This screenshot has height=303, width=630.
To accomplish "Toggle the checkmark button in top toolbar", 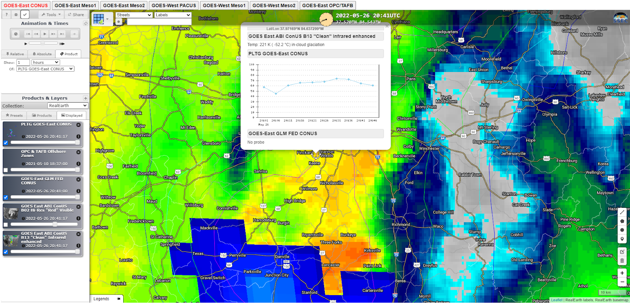I will click(x=25, y=15).
